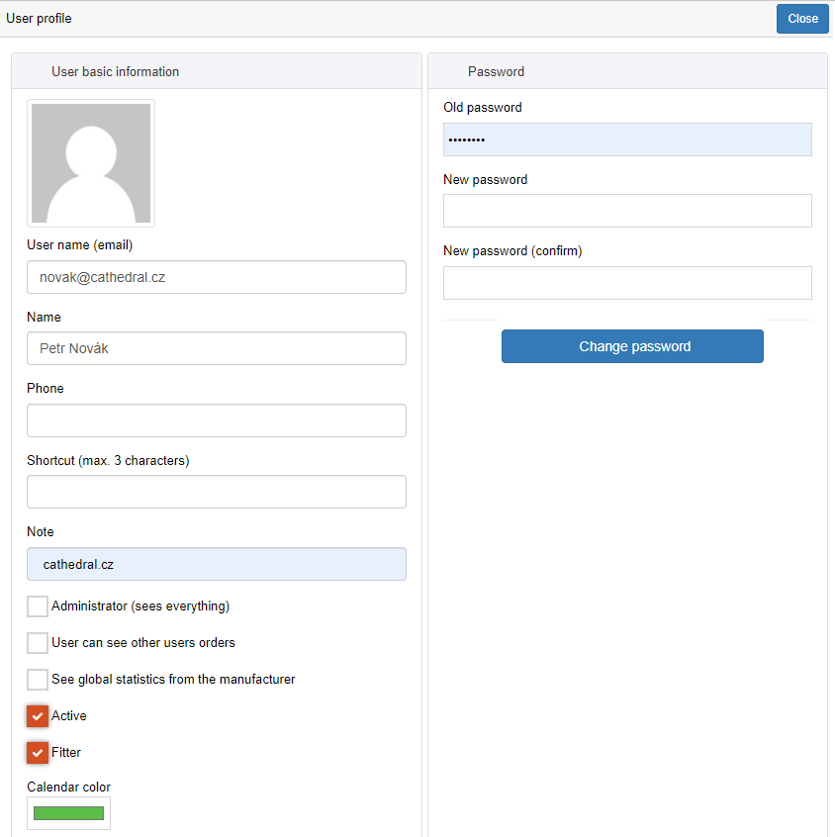Enable Administrator (sees everything) checkbox
This screenshot has height=837, width=835.
click(38, 606)
